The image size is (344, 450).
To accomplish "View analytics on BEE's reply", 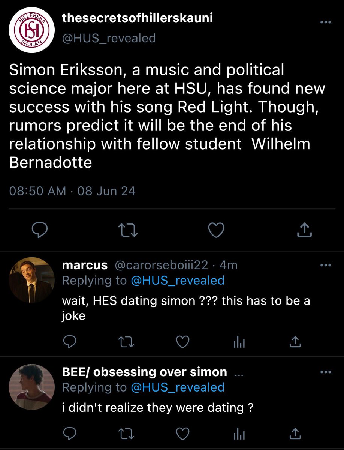I will click(239, 434).
